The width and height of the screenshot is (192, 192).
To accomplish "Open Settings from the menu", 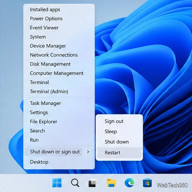I will pyautogui.click(x=59, y=112).
